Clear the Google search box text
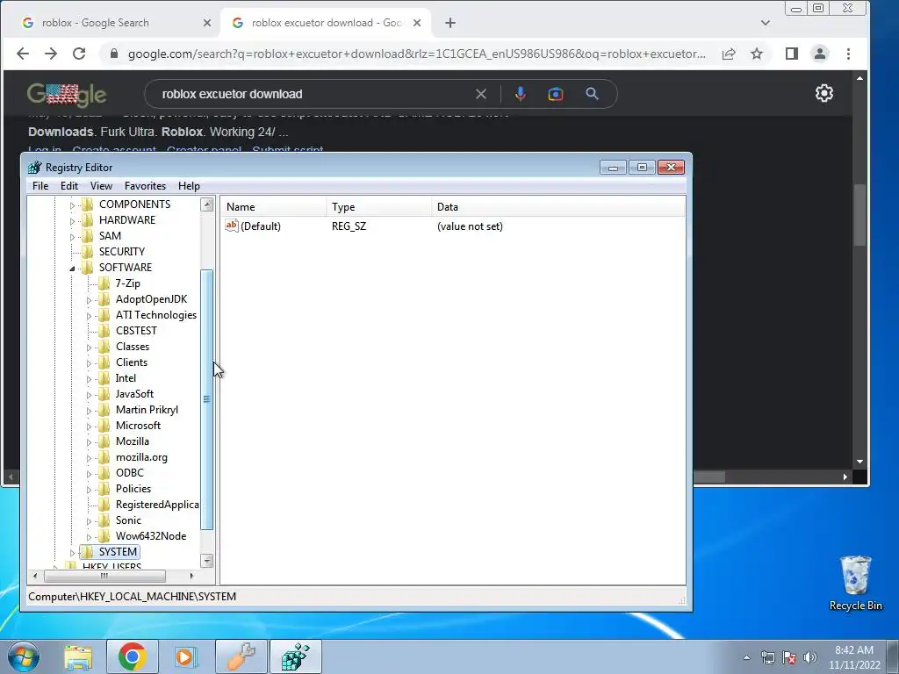This screenshot has width=899, height=674. tap(481, 94)
